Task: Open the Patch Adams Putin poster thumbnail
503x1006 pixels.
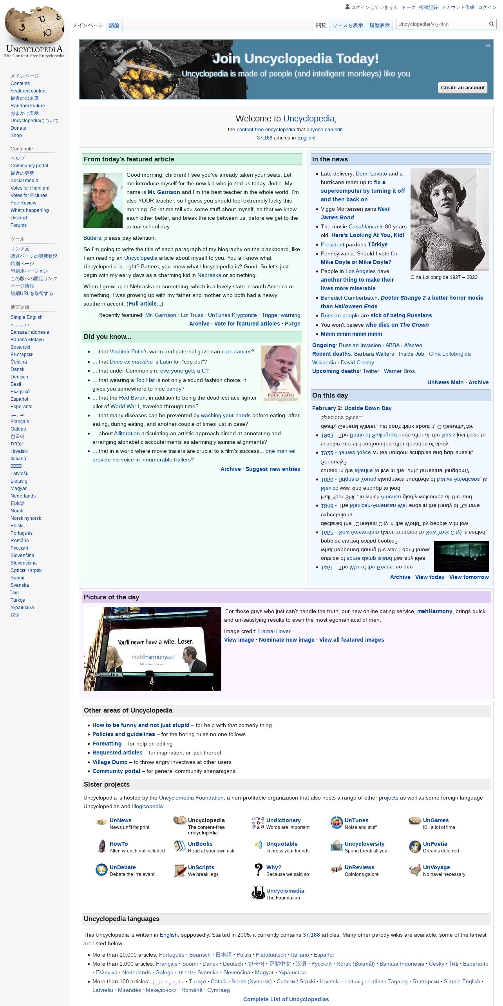Action: 280,375
